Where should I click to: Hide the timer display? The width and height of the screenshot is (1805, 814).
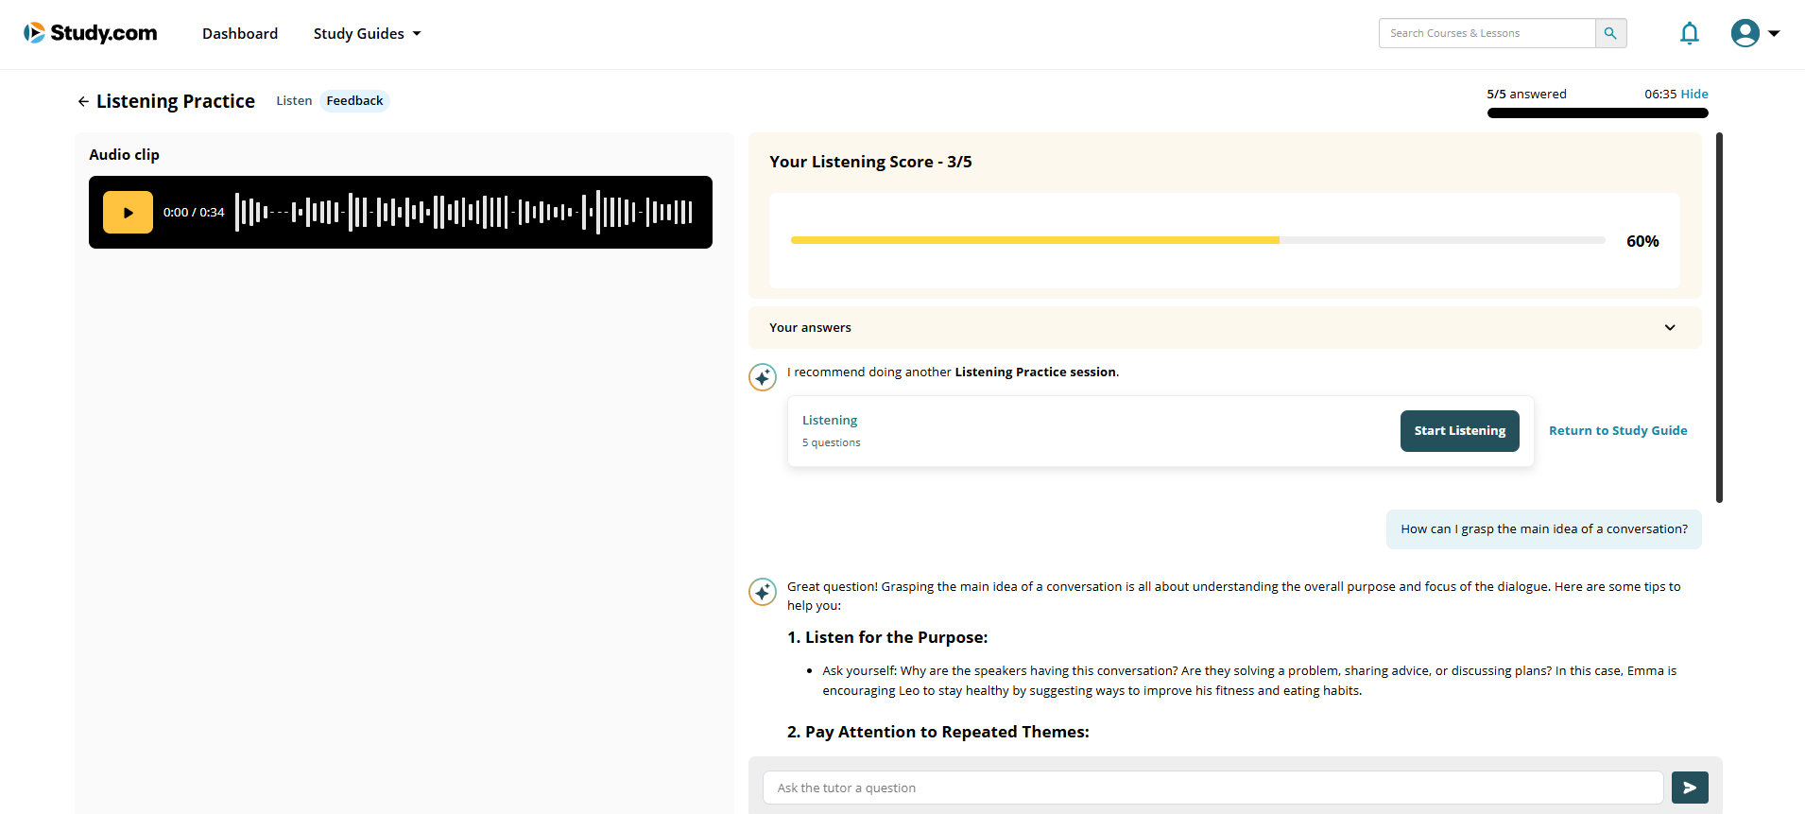pos(1693,94)
